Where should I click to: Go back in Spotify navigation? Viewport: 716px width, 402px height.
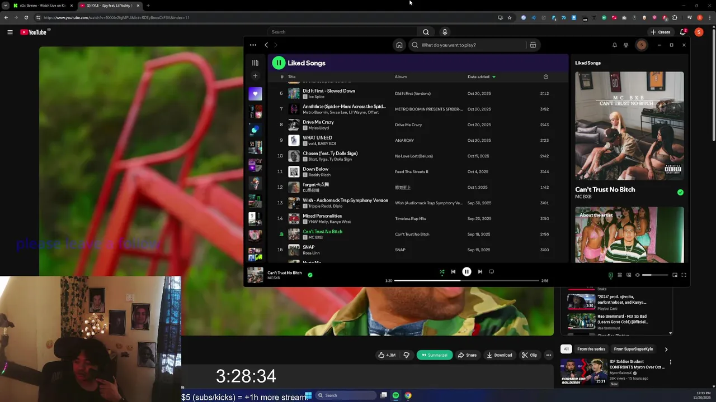click(266, 45)
